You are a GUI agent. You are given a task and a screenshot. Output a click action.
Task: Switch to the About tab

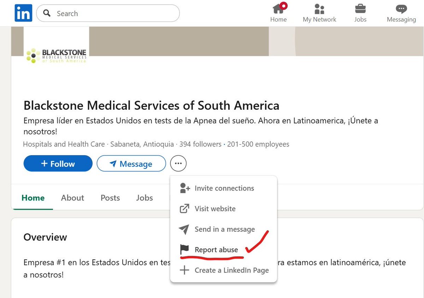72,198
